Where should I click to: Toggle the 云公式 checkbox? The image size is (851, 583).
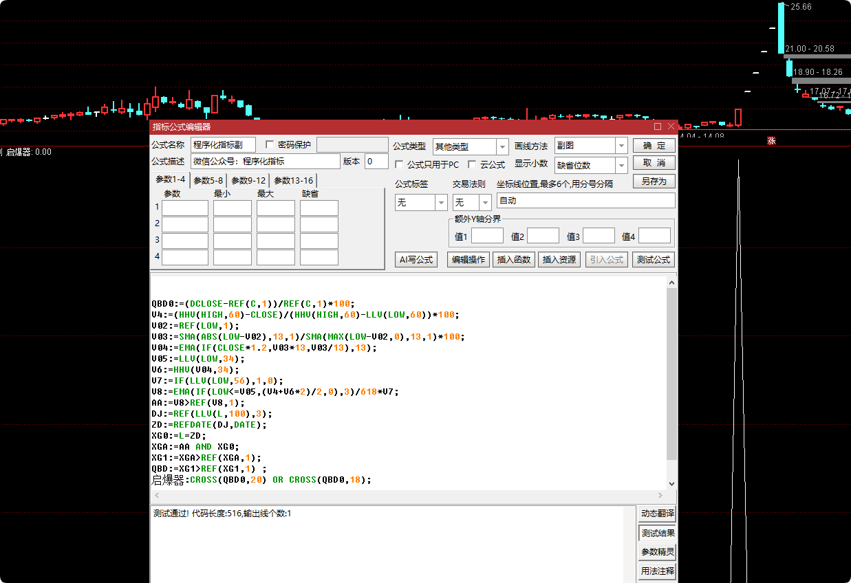tap(472, 165)
